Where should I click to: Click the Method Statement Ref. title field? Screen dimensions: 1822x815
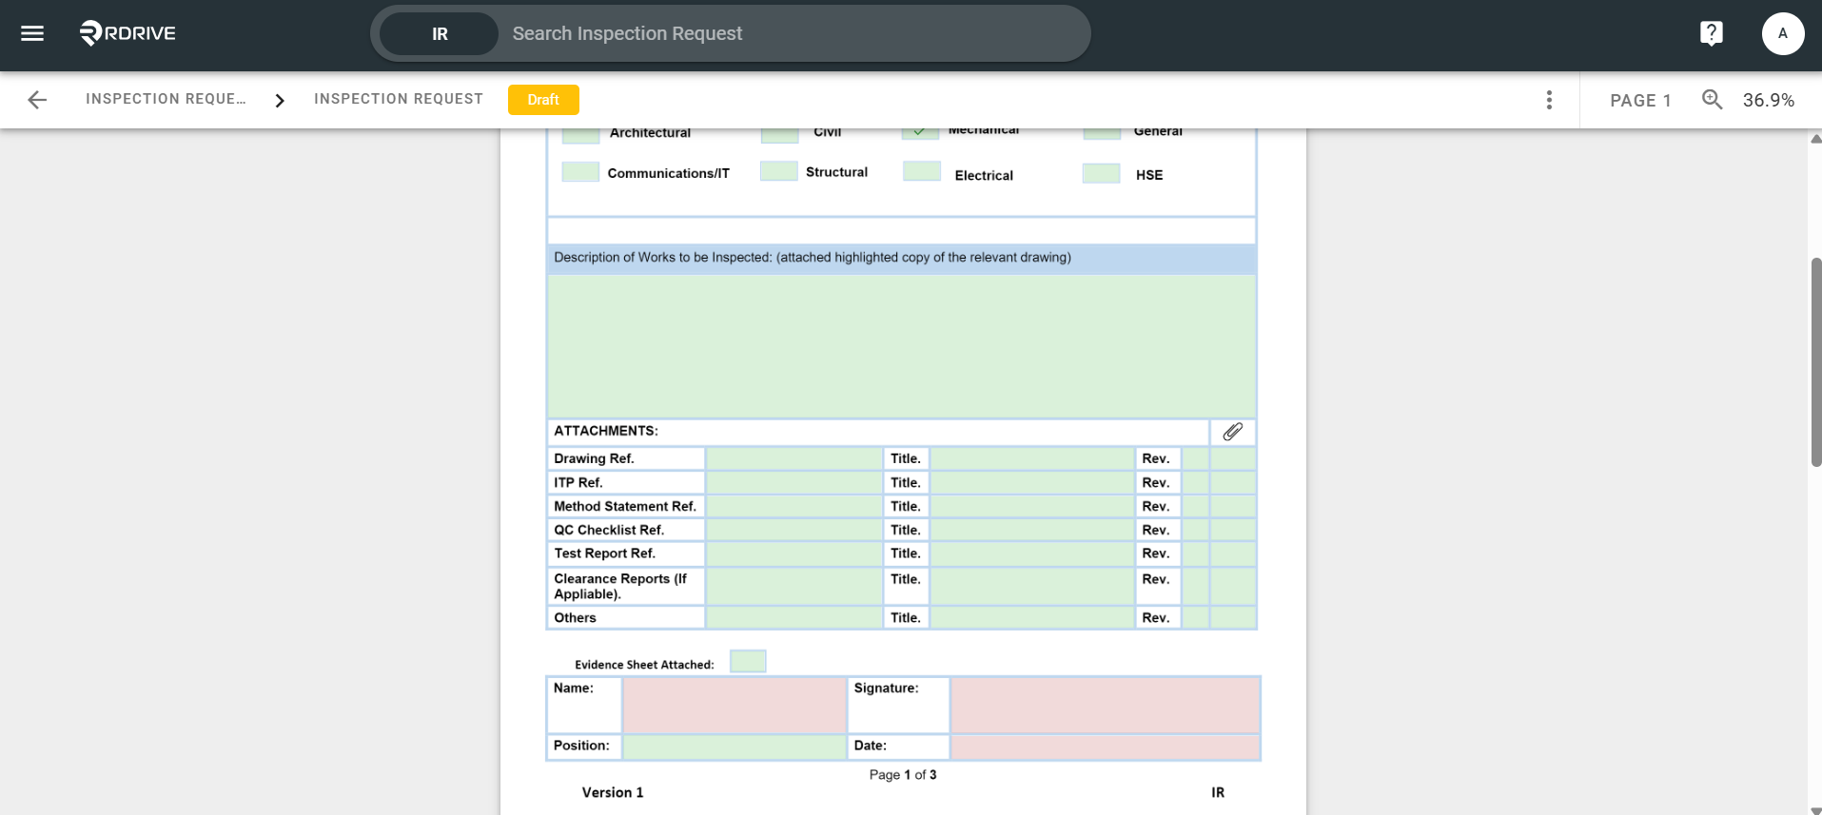pos(1032,506)
